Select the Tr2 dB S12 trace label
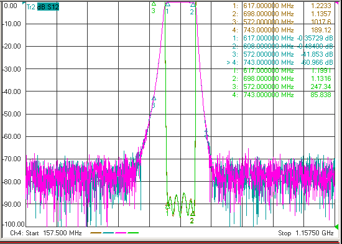 42,7
